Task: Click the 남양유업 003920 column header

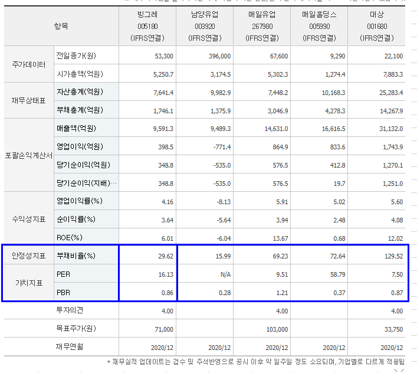Action: [205, 26]
